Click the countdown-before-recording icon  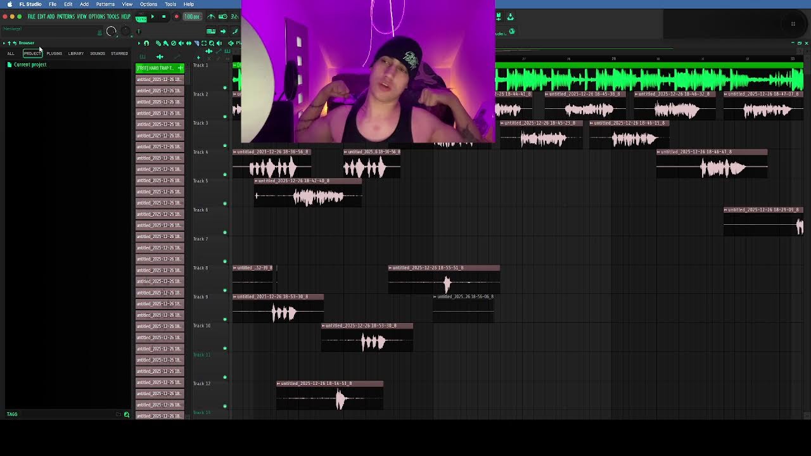[x=223, y=16]
